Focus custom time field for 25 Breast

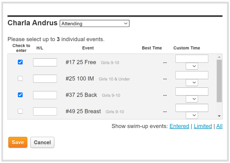pos(192,108)
